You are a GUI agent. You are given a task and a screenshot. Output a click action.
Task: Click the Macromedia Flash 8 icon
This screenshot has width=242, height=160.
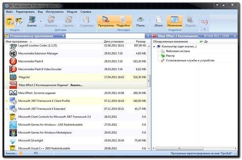pyautogui.click(x=13, y=62)
